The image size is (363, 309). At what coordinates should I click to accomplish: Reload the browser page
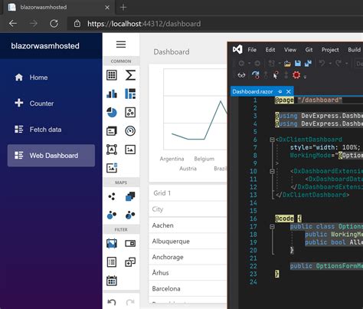coord(54,24)
